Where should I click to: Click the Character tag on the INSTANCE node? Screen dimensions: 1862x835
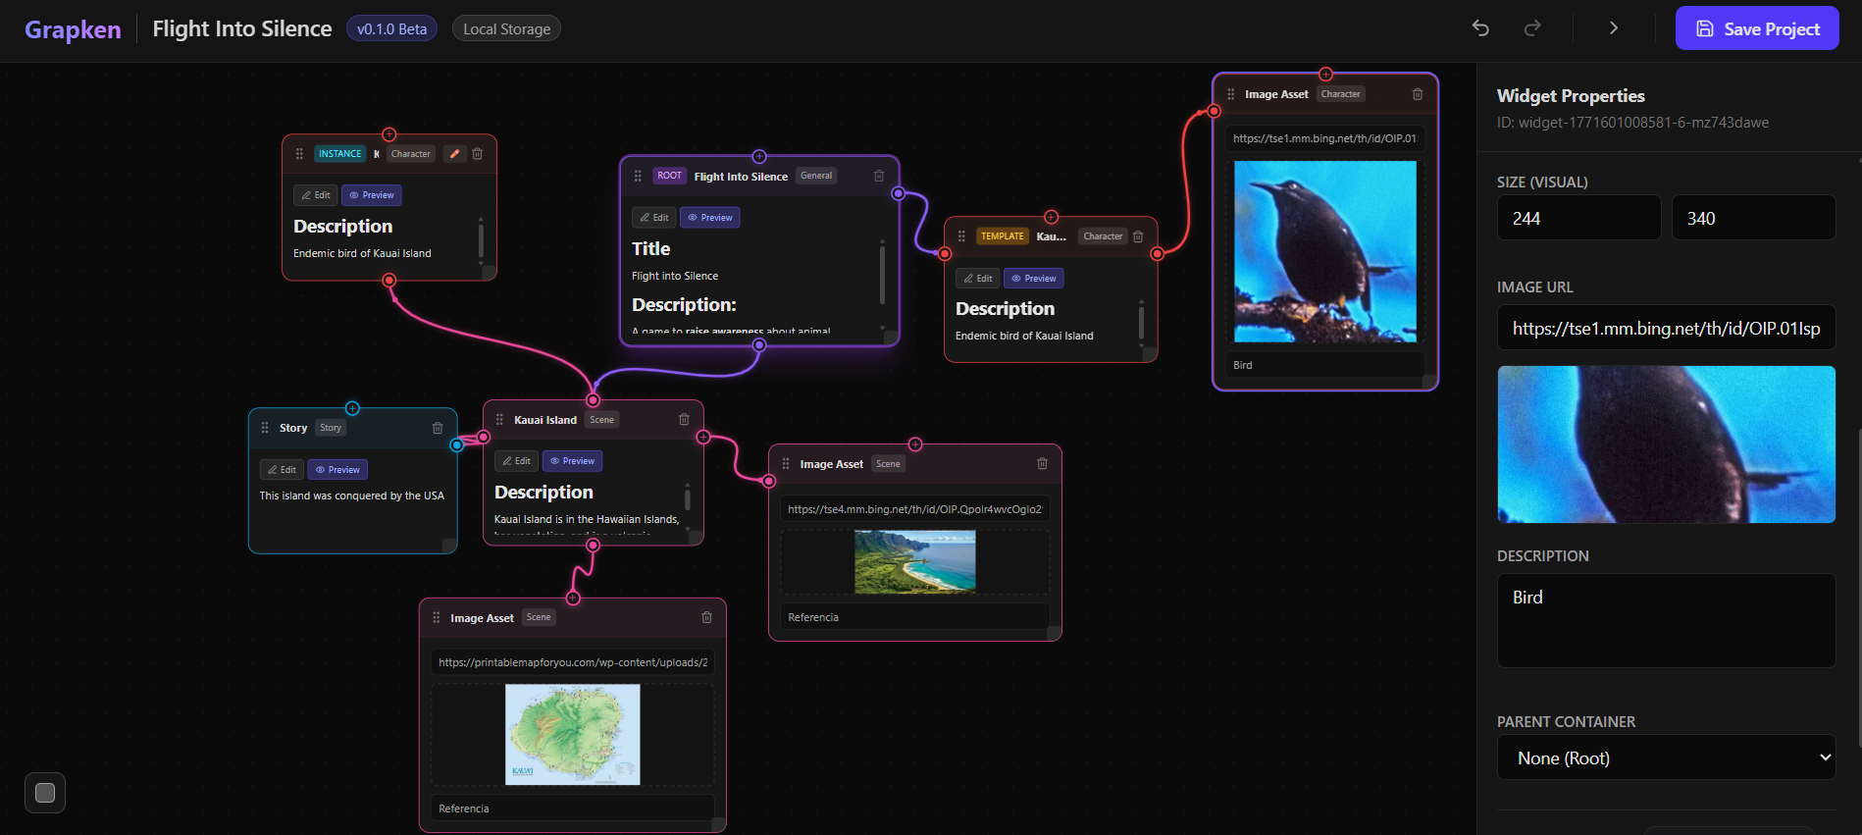coord(410,154)
